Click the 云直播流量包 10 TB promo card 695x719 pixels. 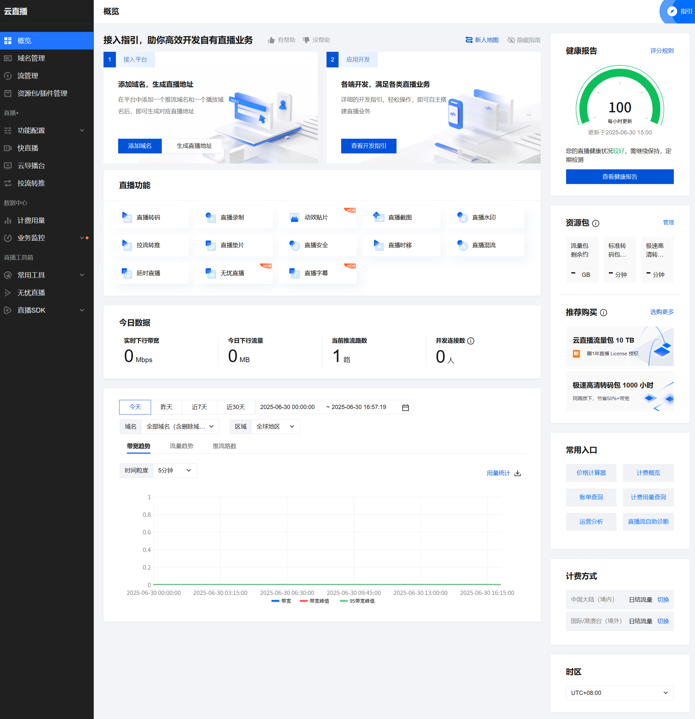[619, 346]
